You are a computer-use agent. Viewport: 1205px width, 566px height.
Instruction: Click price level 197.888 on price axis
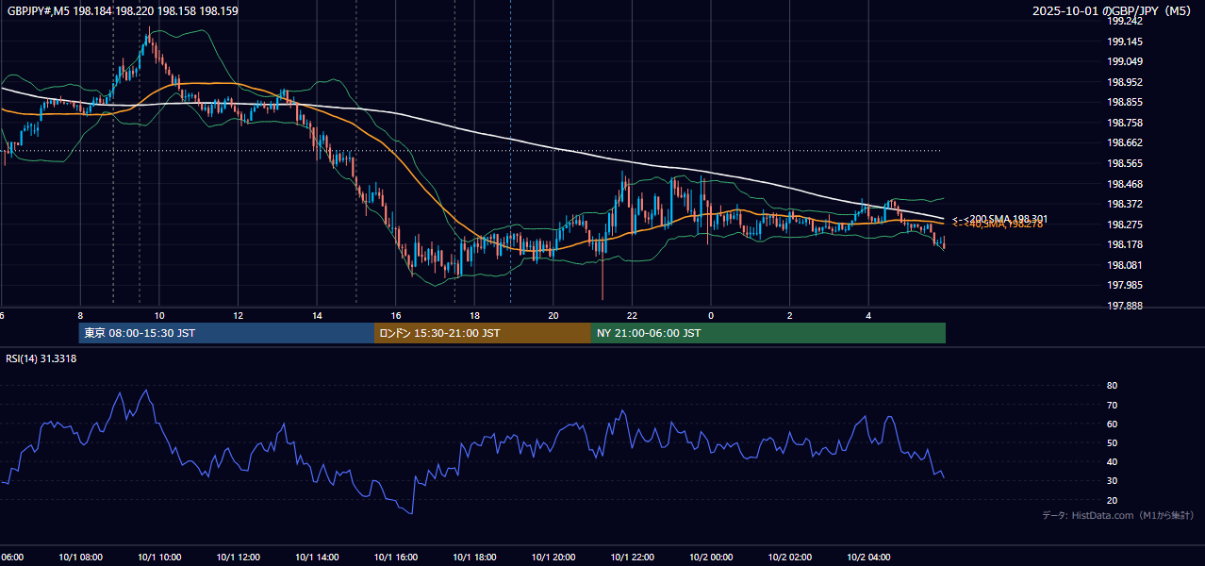(x=1125, y=306)
